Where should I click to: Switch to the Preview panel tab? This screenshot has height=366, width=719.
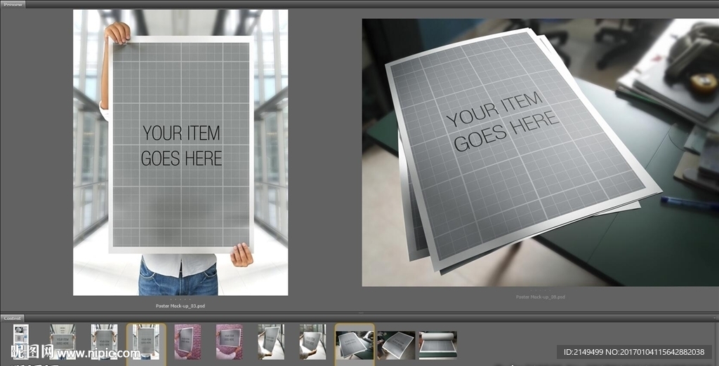(13, 4)
